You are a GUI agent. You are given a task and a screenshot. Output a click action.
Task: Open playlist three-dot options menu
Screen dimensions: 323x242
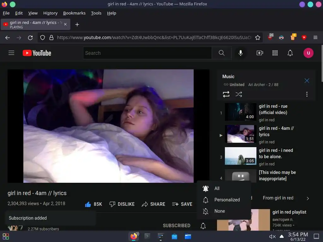click(x=307, y=94)
